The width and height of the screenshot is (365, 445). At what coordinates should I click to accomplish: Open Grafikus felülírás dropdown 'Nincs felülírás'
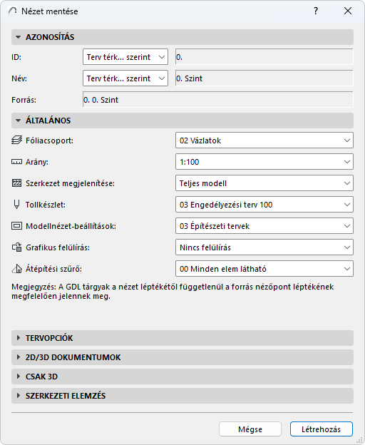pos(264,247)
